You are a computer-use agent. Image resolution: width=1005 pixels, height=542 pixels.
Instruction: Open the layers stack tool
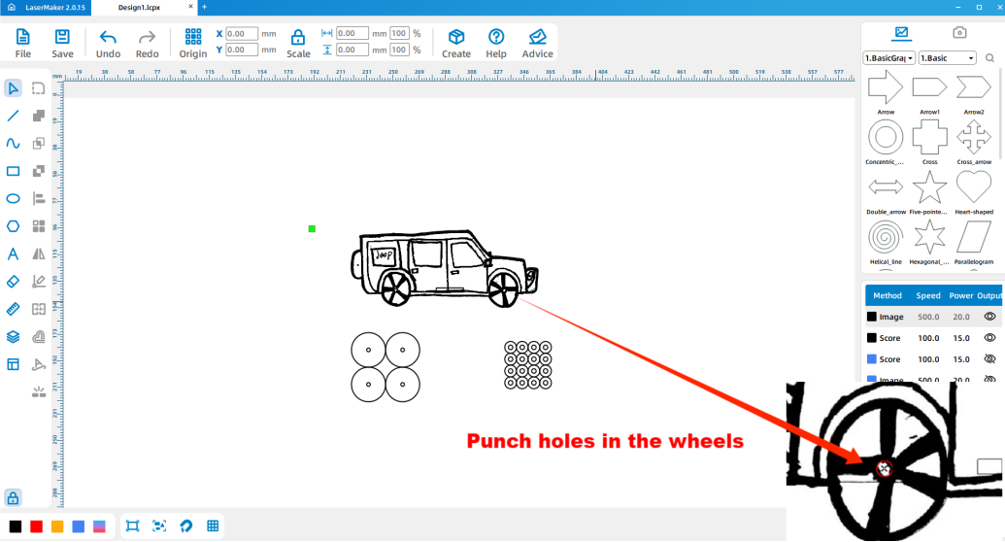(13, 337)
